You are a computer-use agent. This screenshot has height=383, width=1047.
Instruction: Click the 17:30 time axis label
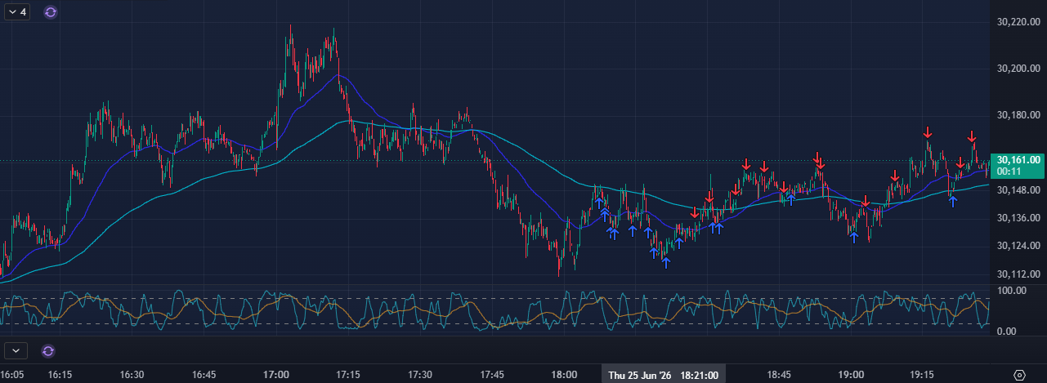click(420, 374)
